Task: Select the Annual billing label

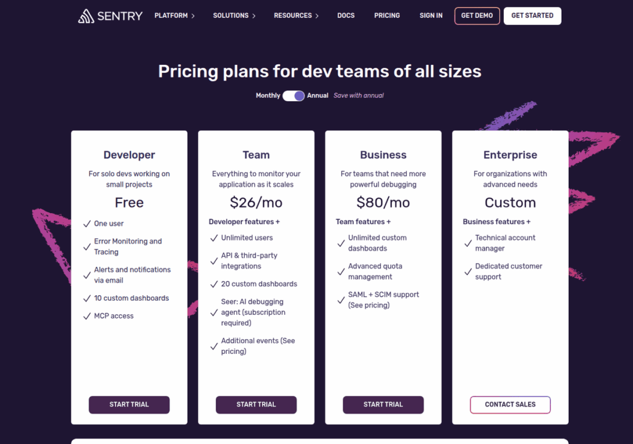Action: (x=317, y=96)
